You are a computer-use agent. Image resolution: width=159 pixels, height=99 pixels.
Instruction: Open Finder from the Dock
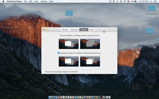coord(49,97)
